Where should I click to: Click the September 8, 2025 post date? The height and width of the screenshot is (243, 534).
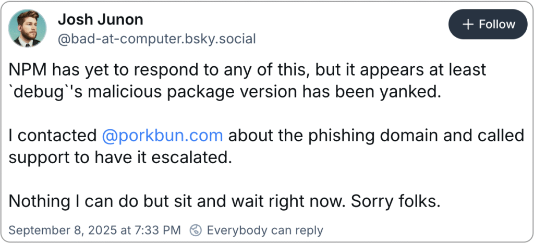[68, 230]
